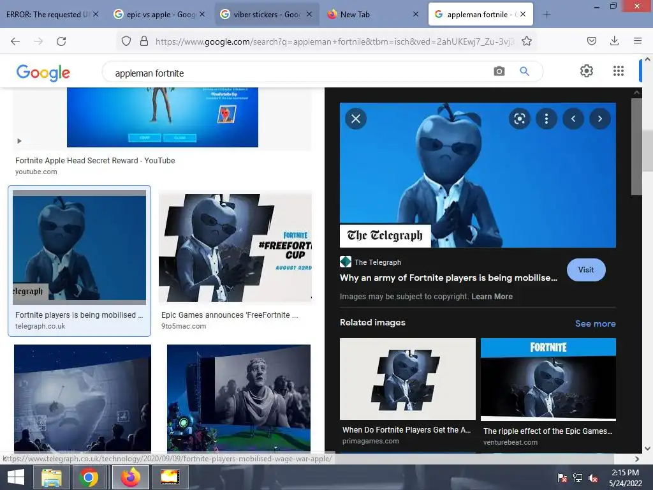The height and width of the screenshot is (490, 653).
Task: Save page to Pocket icon
Action: [592, 41]
